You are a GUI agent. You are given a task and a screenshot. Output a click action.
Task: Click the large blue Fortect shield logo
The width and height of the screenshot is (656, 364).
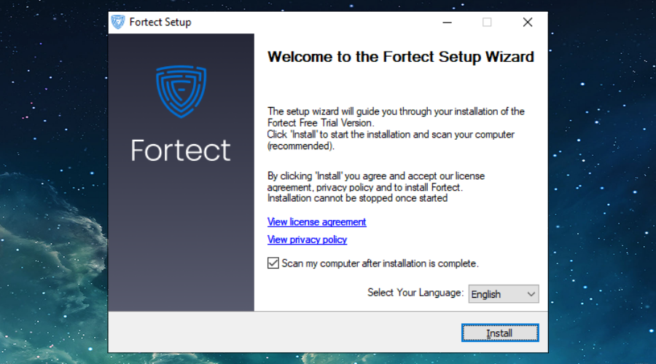[181, 92]
